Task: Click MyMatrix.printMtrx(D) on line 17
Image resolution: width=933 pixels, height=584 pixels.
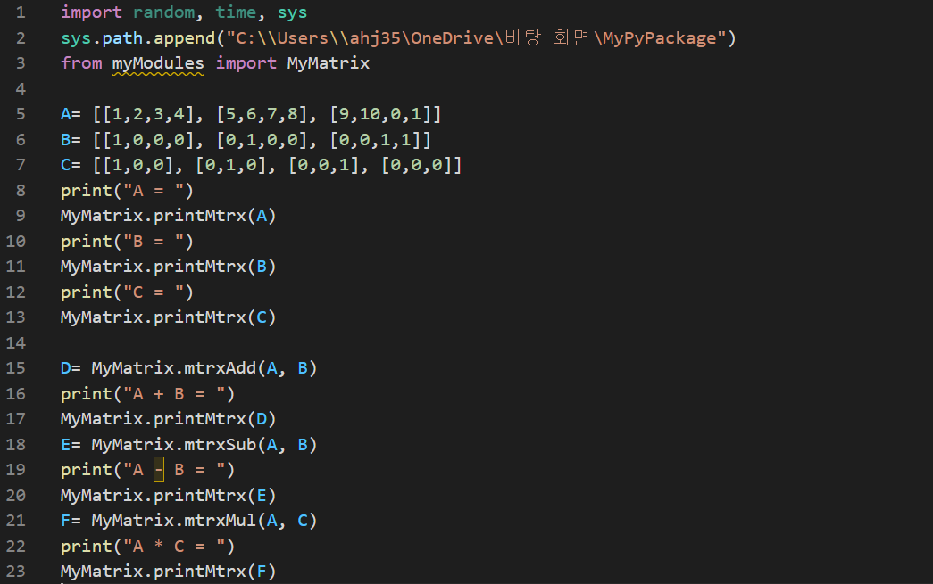Action: click(x=169, y=419)
